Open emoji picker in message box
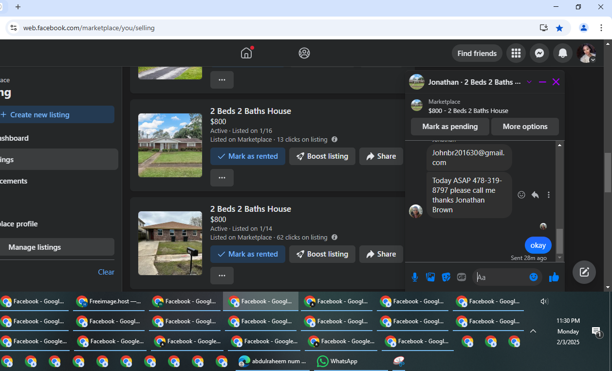Viewport: 612px width, 371px height. click(534, 277)
